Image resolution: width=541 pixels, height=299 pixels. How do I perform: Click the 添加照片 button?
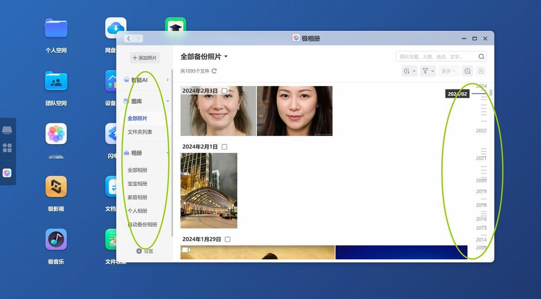pyautogui.click(x=145, y=58)
